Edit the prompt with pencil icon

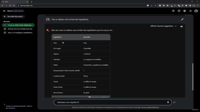(x=182, y=19)
